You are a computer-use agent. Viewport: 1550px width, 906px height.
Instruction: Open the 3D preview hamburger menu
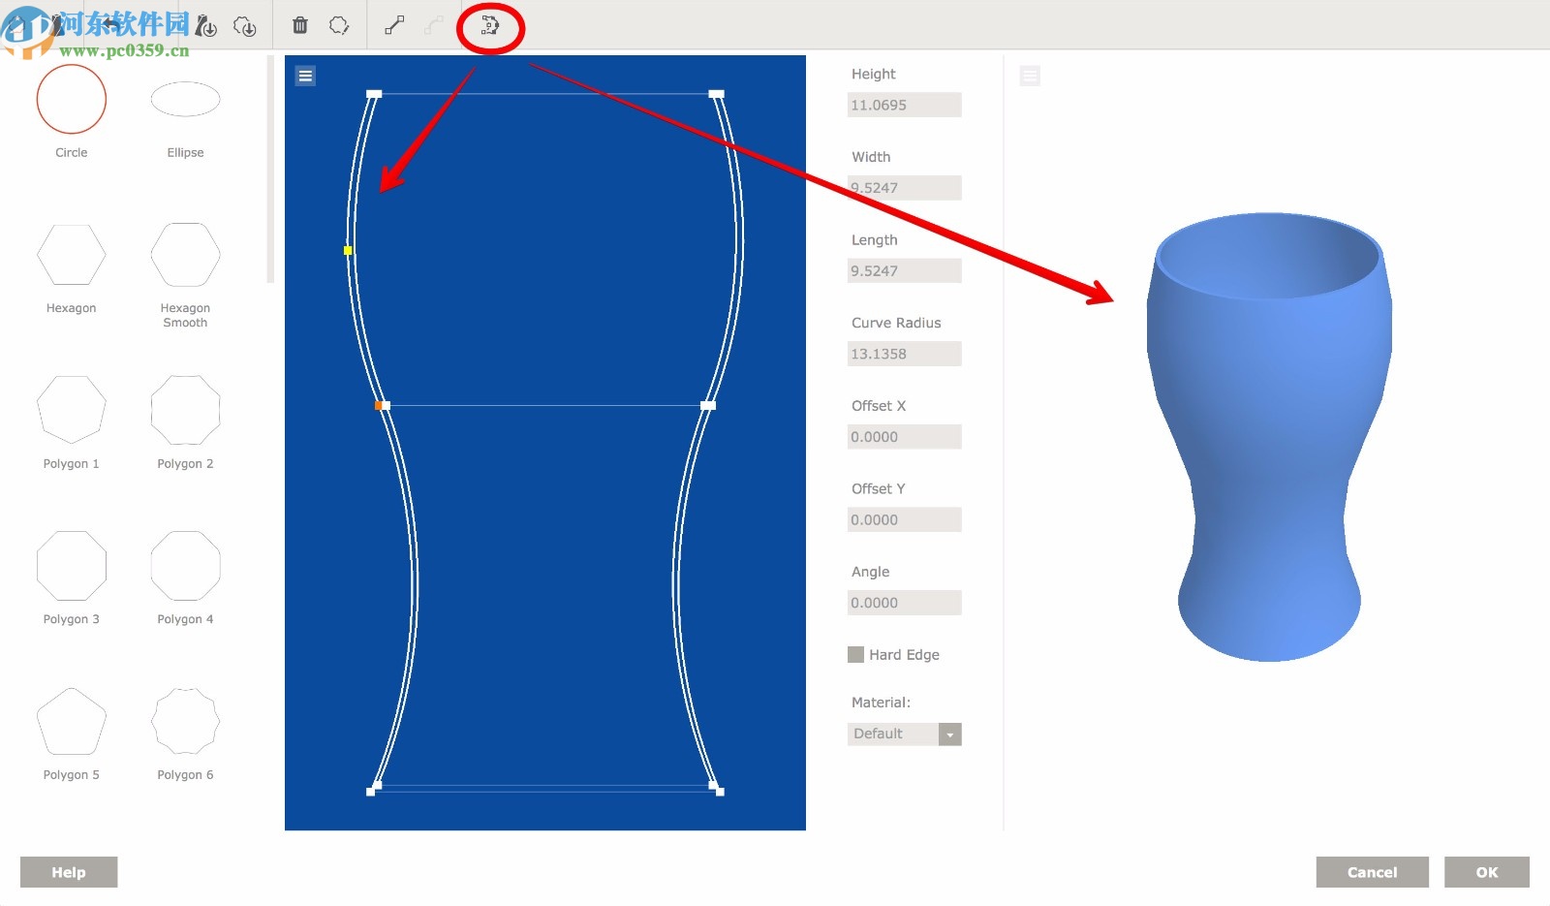click(1030, 76)
